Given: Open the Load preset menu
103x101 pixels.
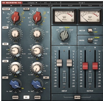Looking at the screenshot, I should pos(70,6).
